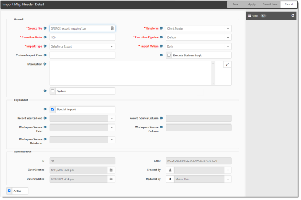
Task: Click the Source File info icon
Action: click(x=45, y=28)
